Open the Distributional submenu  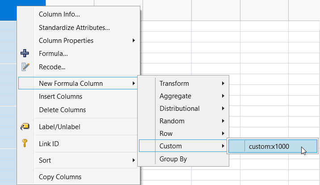pos(180,109)
